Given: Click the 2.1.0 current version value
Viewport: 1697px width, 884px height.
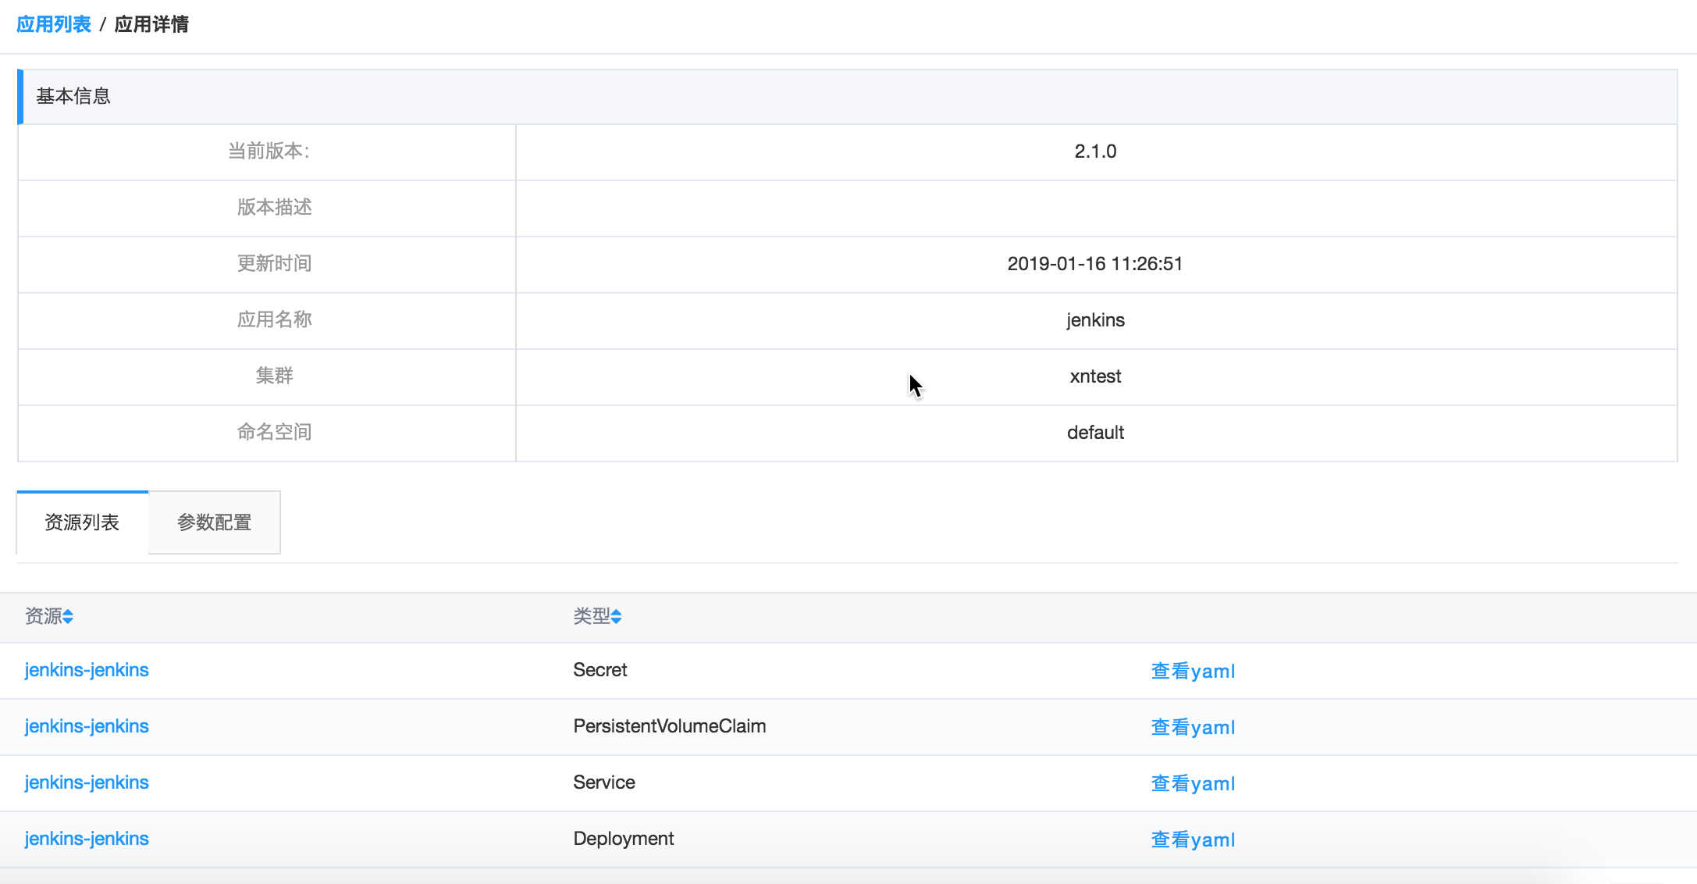Looking at the screenshot, I should (1095, 151).
